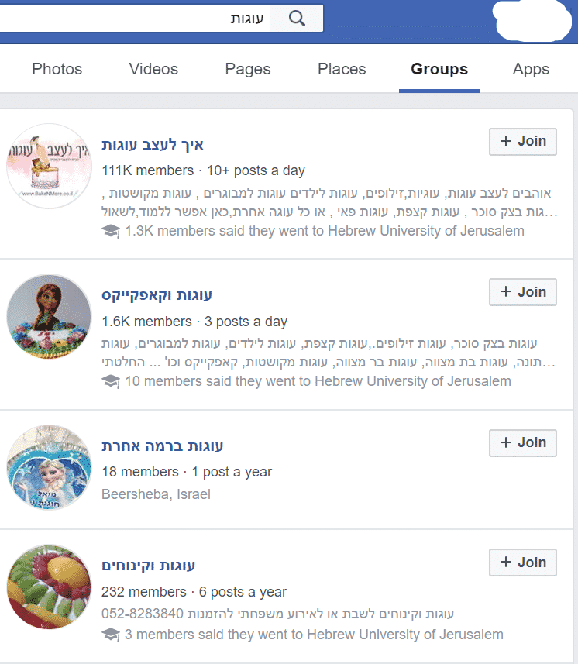
Task: Click '1.6K members · 3 posts a day'
Action: [194, 322]
